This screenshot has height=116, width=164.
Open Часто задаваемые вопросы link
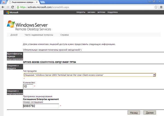[x=39, y=35]
